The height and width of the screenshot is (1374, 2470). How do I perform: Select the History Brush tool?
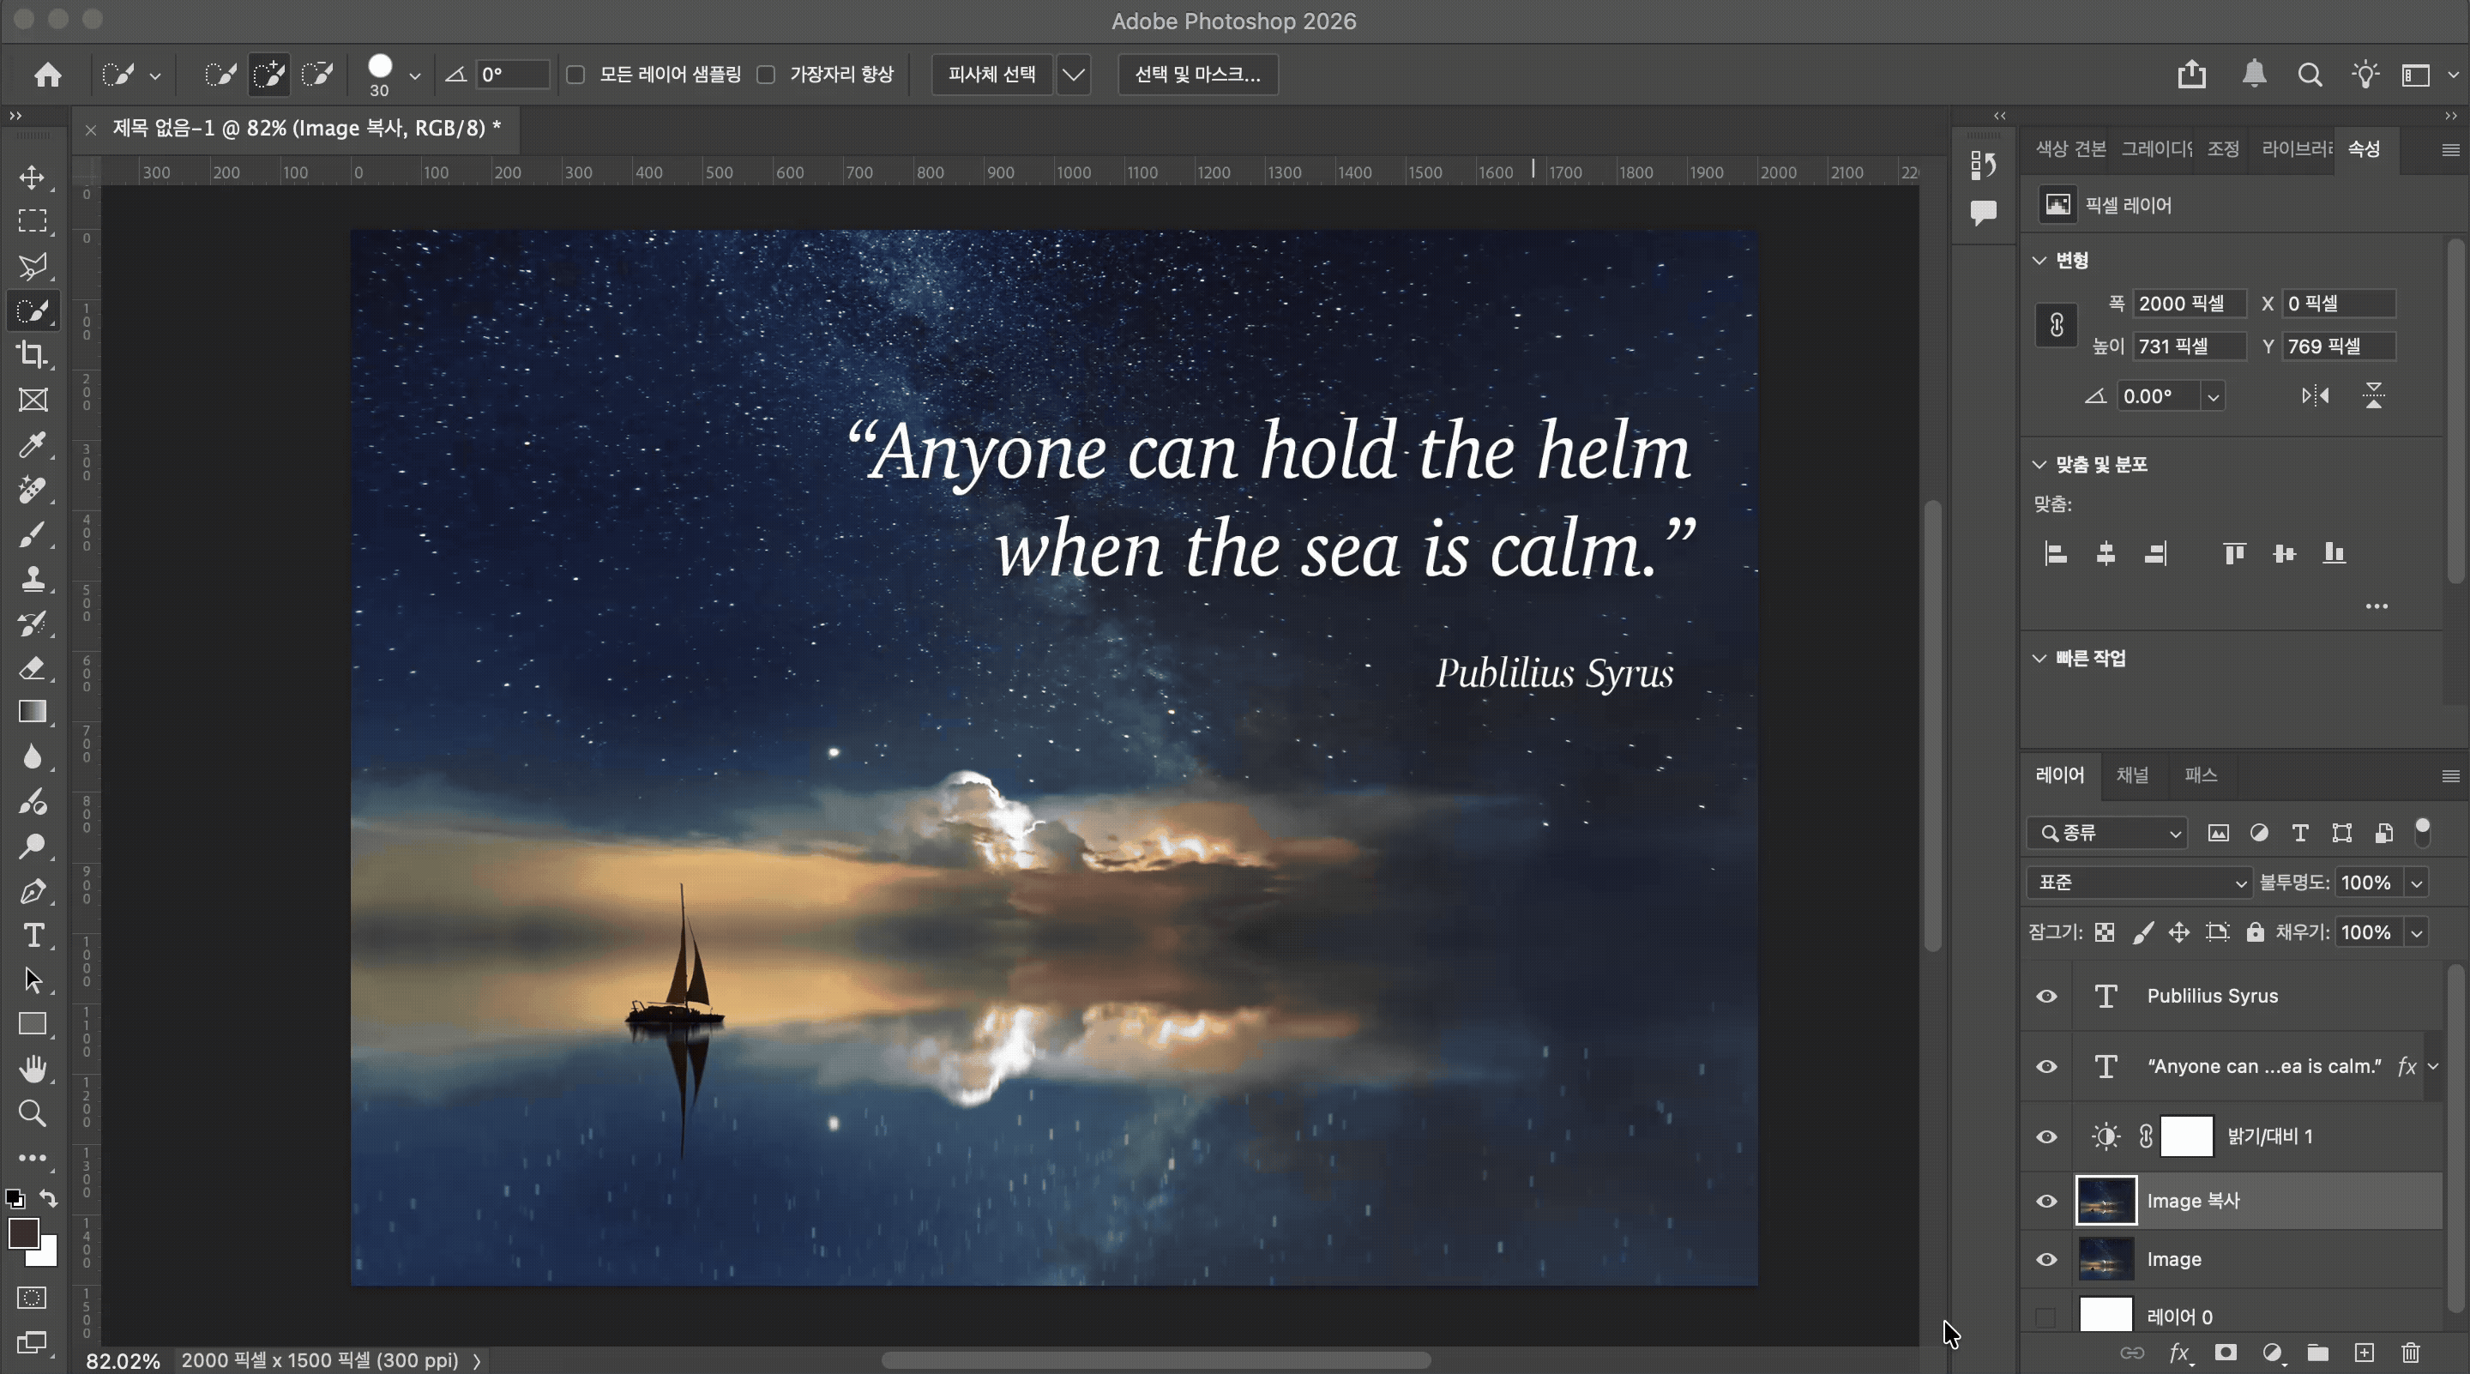tap(33, 624)
